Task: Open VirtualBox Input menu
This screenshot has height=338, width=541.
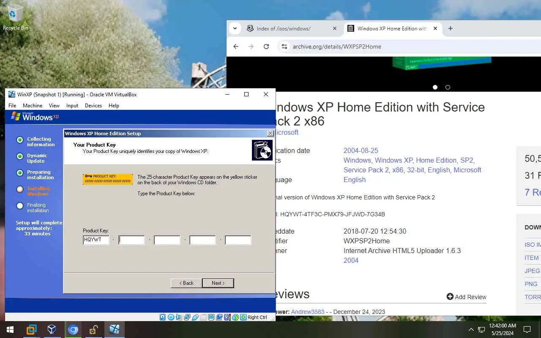Action: tap(72, 106)
